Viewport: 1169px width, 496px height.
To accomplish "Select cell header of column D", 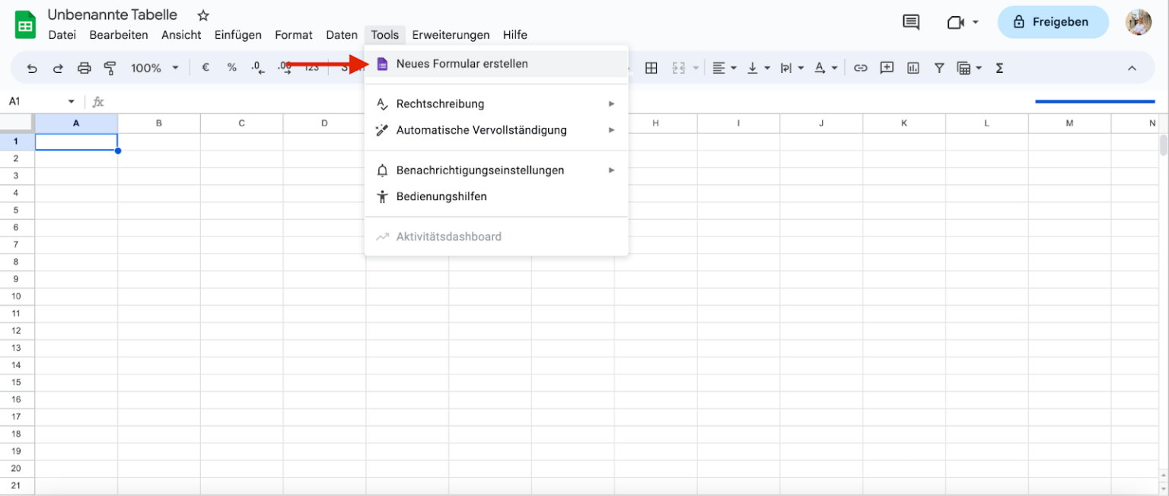I will click(323, 122).
